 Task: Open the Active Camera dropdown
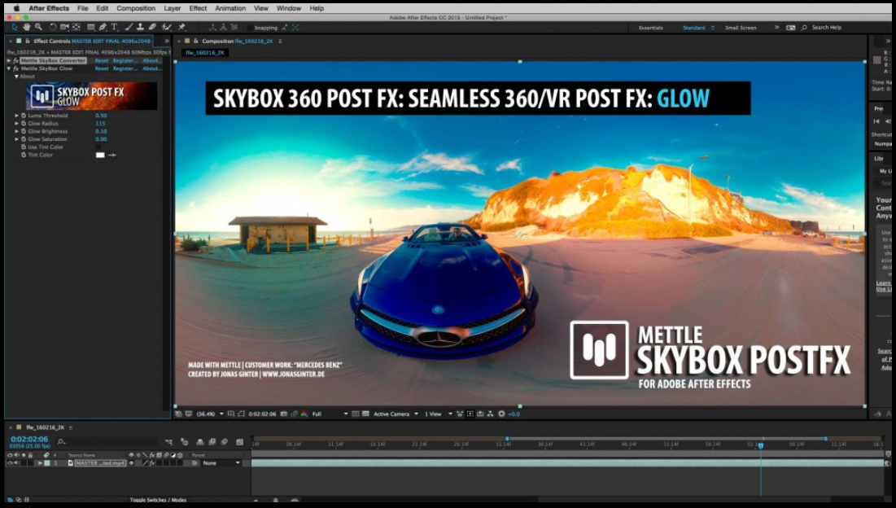coord(396,414)
